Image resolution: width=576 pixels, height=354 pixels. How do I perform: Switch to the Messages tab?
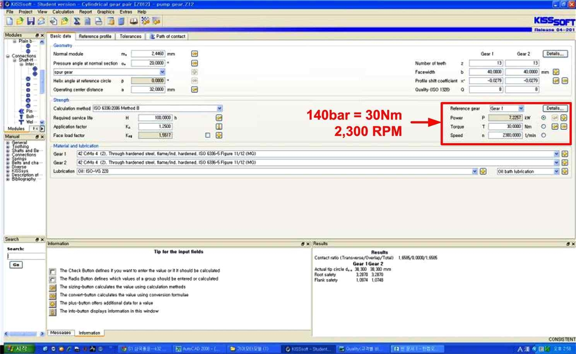(60, 333)
